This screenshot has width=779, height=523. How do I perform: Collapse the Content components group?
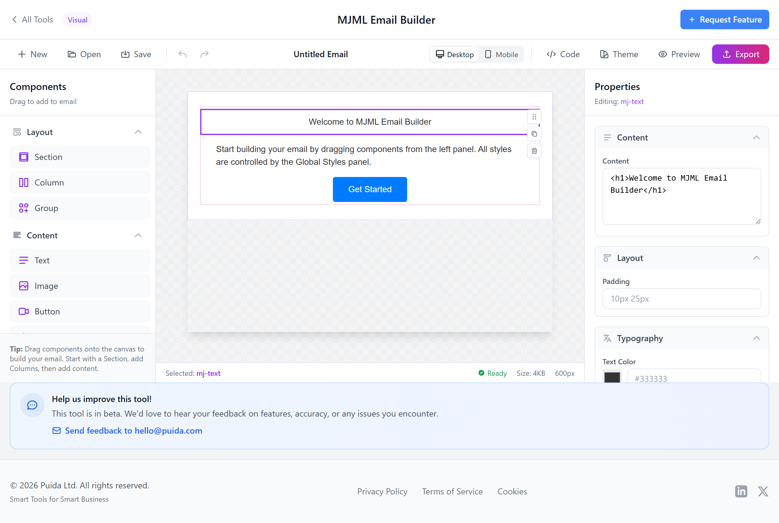[x=138, y=235]
